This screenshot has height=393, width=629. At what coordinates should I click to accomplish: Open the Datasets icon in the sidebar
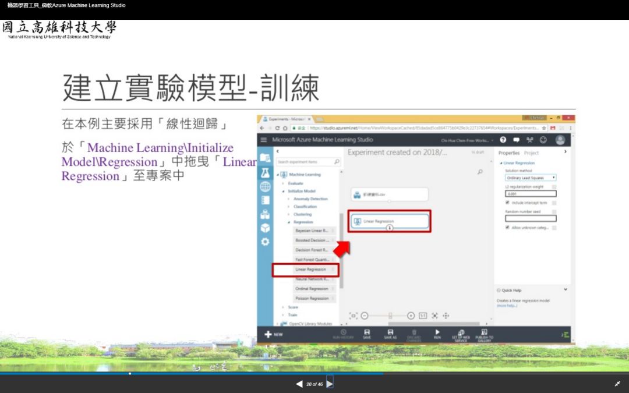point(265,214)
